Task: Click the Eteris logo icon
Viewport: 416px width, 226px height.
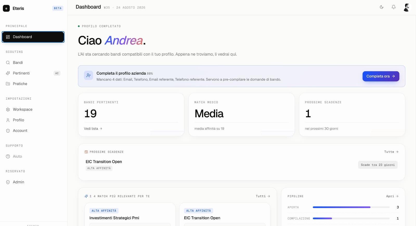Action: 6,8
